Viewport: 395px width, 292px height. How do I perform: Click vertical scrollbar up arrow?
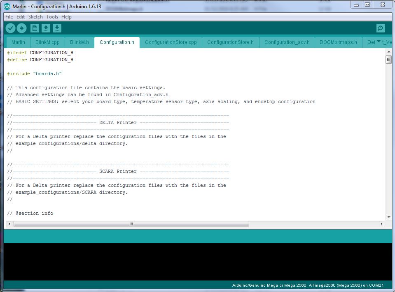[389, 52]
